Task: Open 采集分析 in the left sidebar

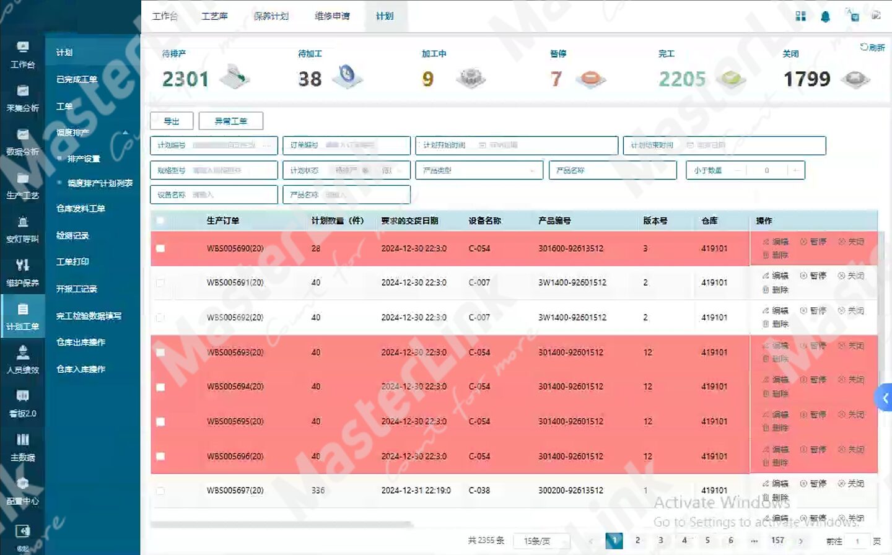Action: (23, 98)
